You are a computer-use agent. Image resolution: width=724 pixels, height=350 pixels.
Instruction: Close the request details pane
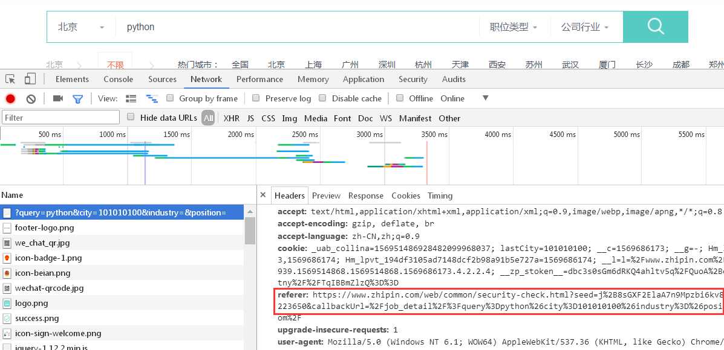pos(263,196)
